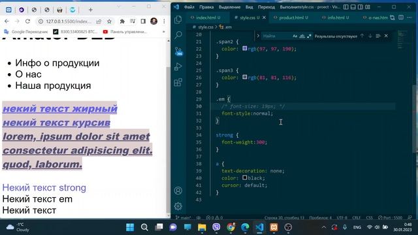Click the Строка 30, столбец 13 status entry
This screenshot has width=418, height=235.
284,217
